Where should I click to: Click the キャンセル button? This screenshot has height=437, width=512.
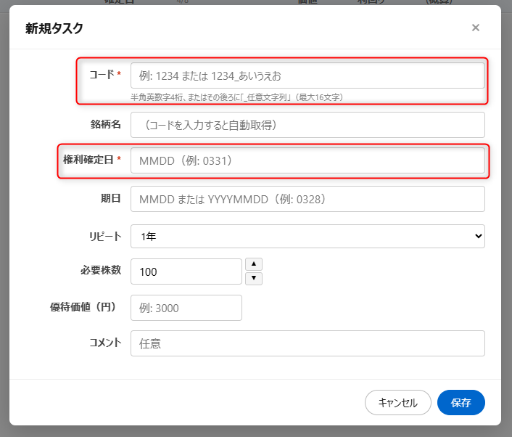coord(398,403)
